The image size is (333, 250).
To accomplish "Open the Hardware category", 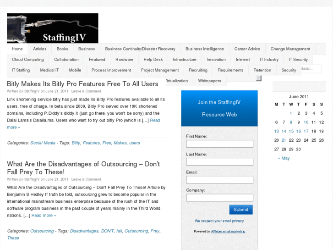I will pos(124,60).
